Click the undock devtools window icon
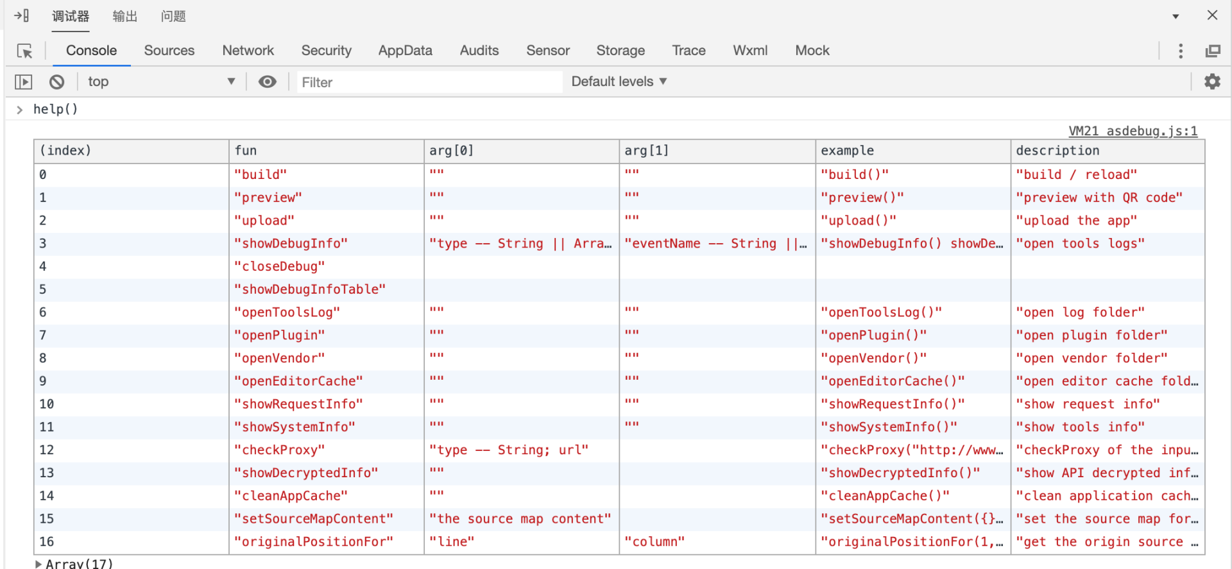The width and height of the screenshot is (1232, 569). tap(1212, 51)
